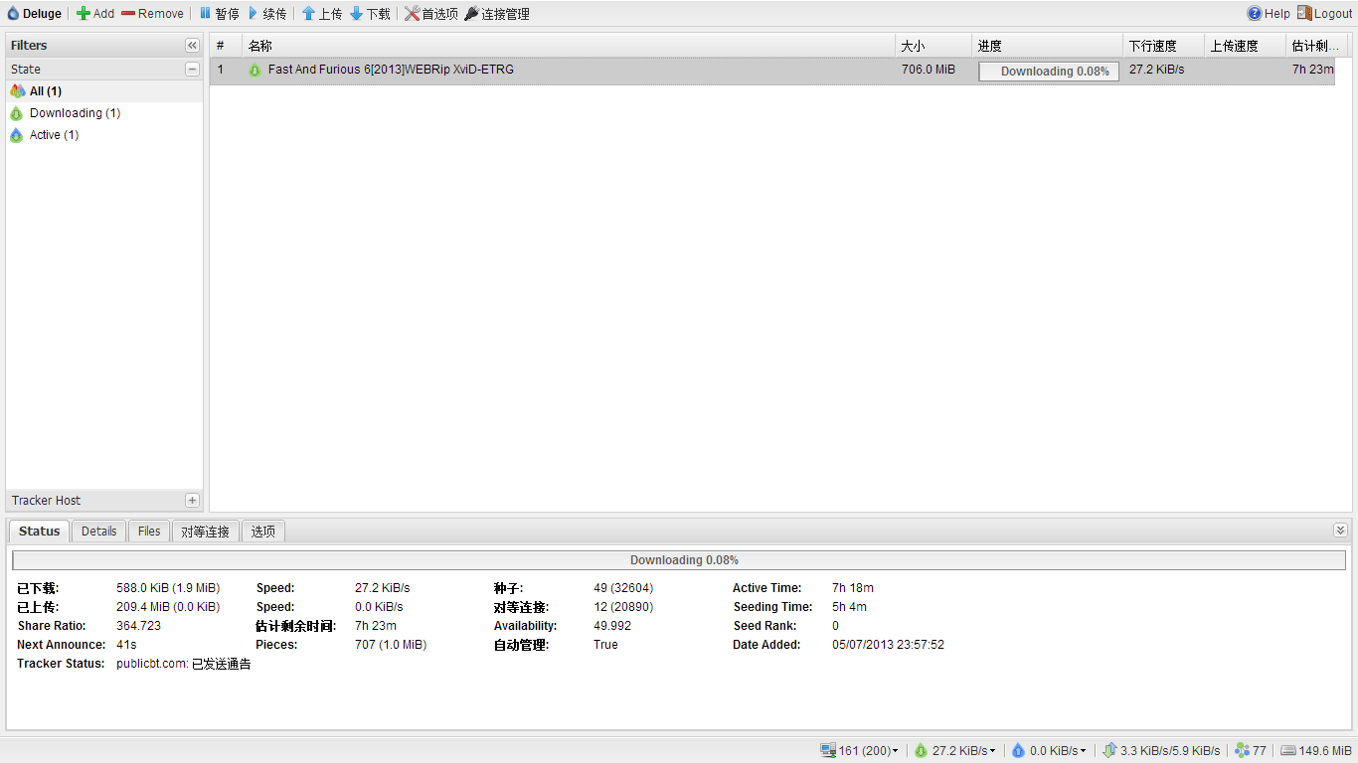Click the 对等连接 peers value 12 (20890)
1358x763 pixels.
pyautogui.click(x=623, y=607)
